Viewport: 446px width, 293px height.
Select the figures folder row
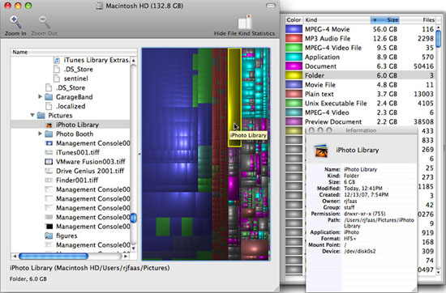(71, 236)
